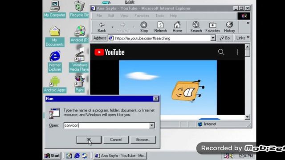This screenshot has height=160, width=285.
Task: Select the Android (D:) drive icon
Action: (79, 34)
